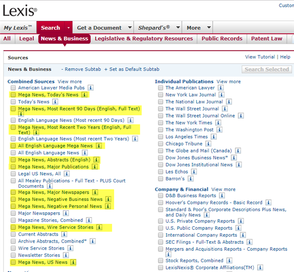
Task: Open info icon for Mega News, US News
Action: (x=73, y=262)
